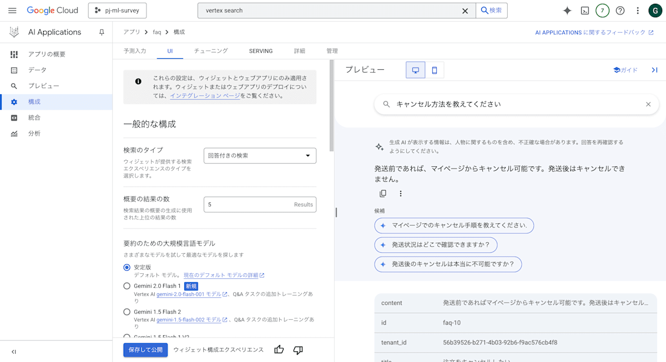Image resolution: width=666 pixels, height=362 pixels.
Task: Click the result content value text
Action: point(546,303)
